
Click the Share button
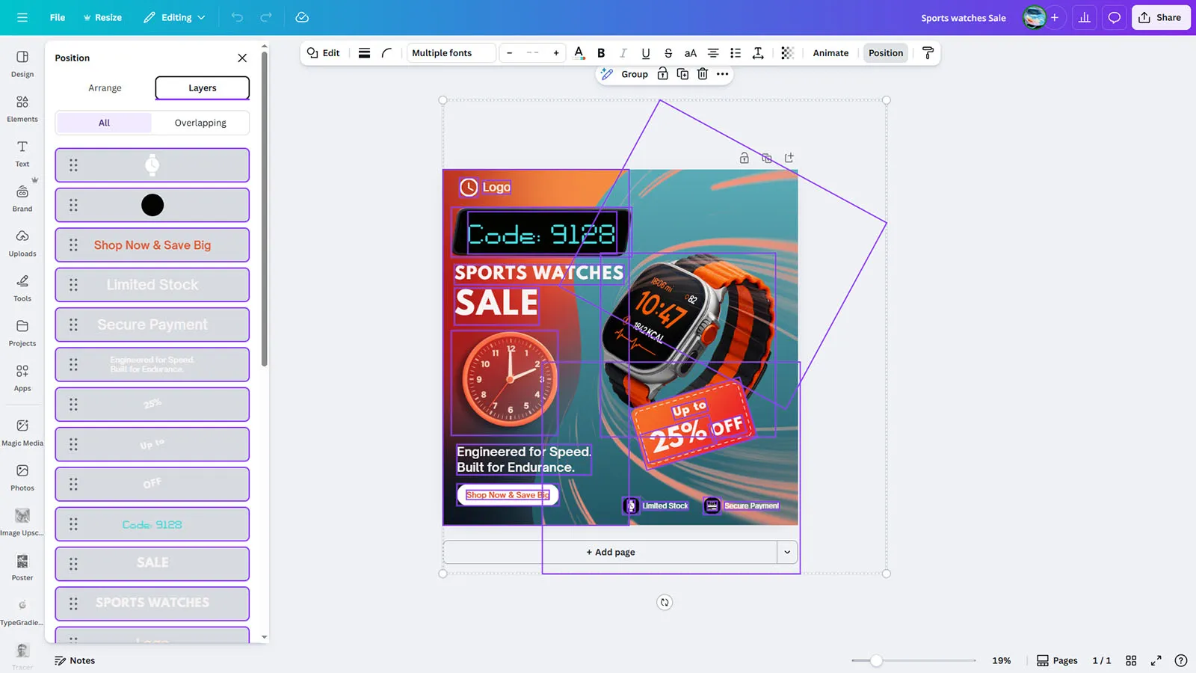[1160, 17]
